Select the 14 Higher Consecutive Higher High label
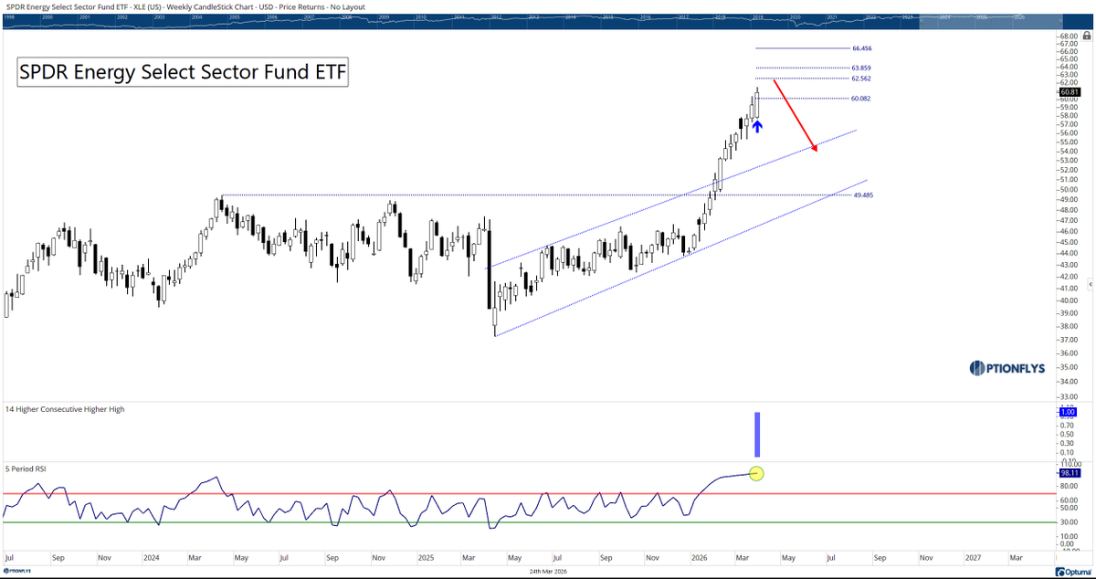This screenshot has height=579, width=1096. click(x=65, y=409)
